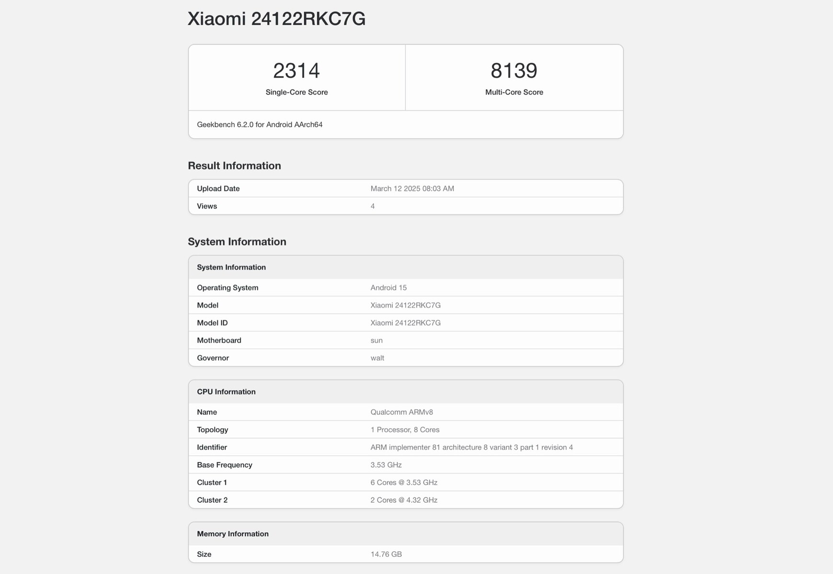Select the "1 Processor, 8 Cores" value
Screen dimensions: 833x574
pyautogui.click(x=405, y=430)
